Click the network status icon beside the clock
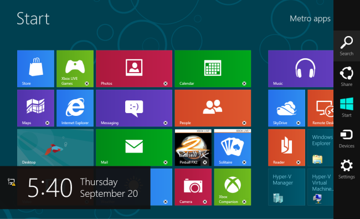 (11, 182)
